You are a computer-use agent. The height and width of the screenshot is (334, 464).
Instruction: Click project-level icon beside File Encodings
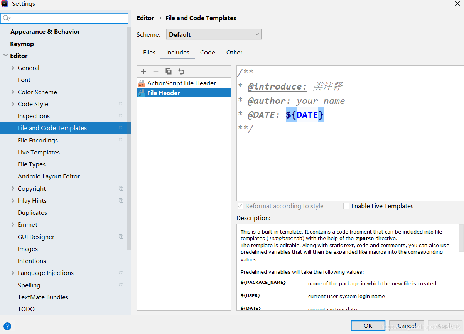click(x=121, y=140)
